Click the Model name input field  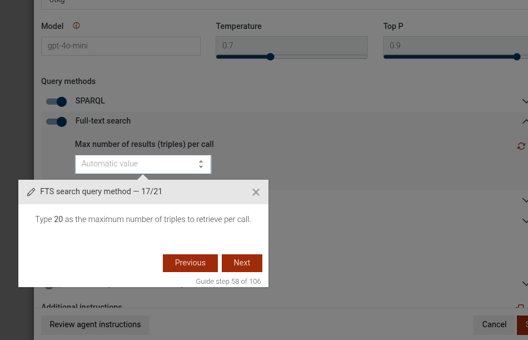pos(121,46)
